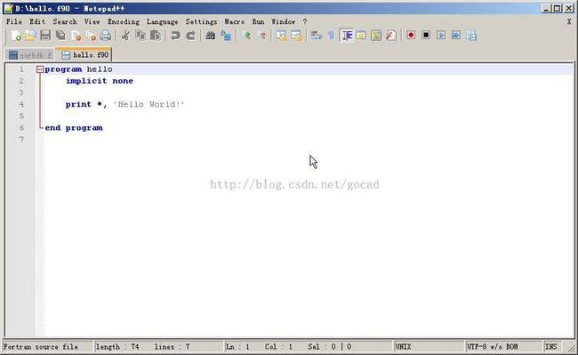Toggle synchronized vertical scrolling icon

(281, 36)
